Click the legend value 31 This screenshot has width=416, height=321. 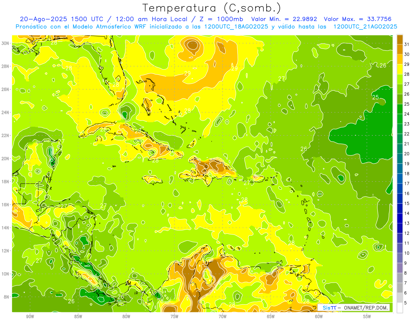407,44
